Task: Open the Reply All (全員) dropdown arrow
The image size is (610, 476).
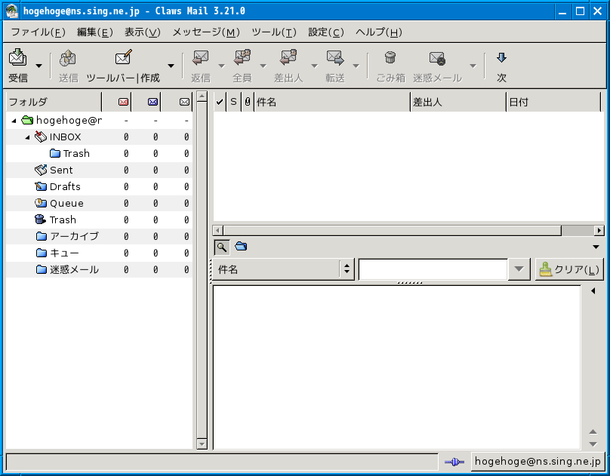Action: click(263, 66)
